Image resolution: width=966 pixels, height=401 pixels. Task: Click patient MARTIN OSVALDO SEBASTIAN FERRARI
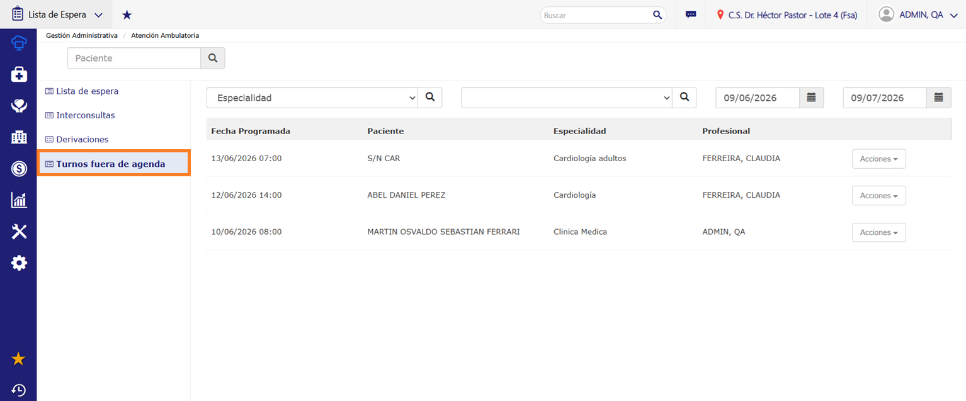click(443, 232)
